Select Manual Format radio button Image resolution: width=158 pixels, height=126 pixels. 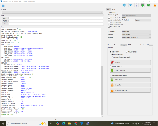coord(127,52)
